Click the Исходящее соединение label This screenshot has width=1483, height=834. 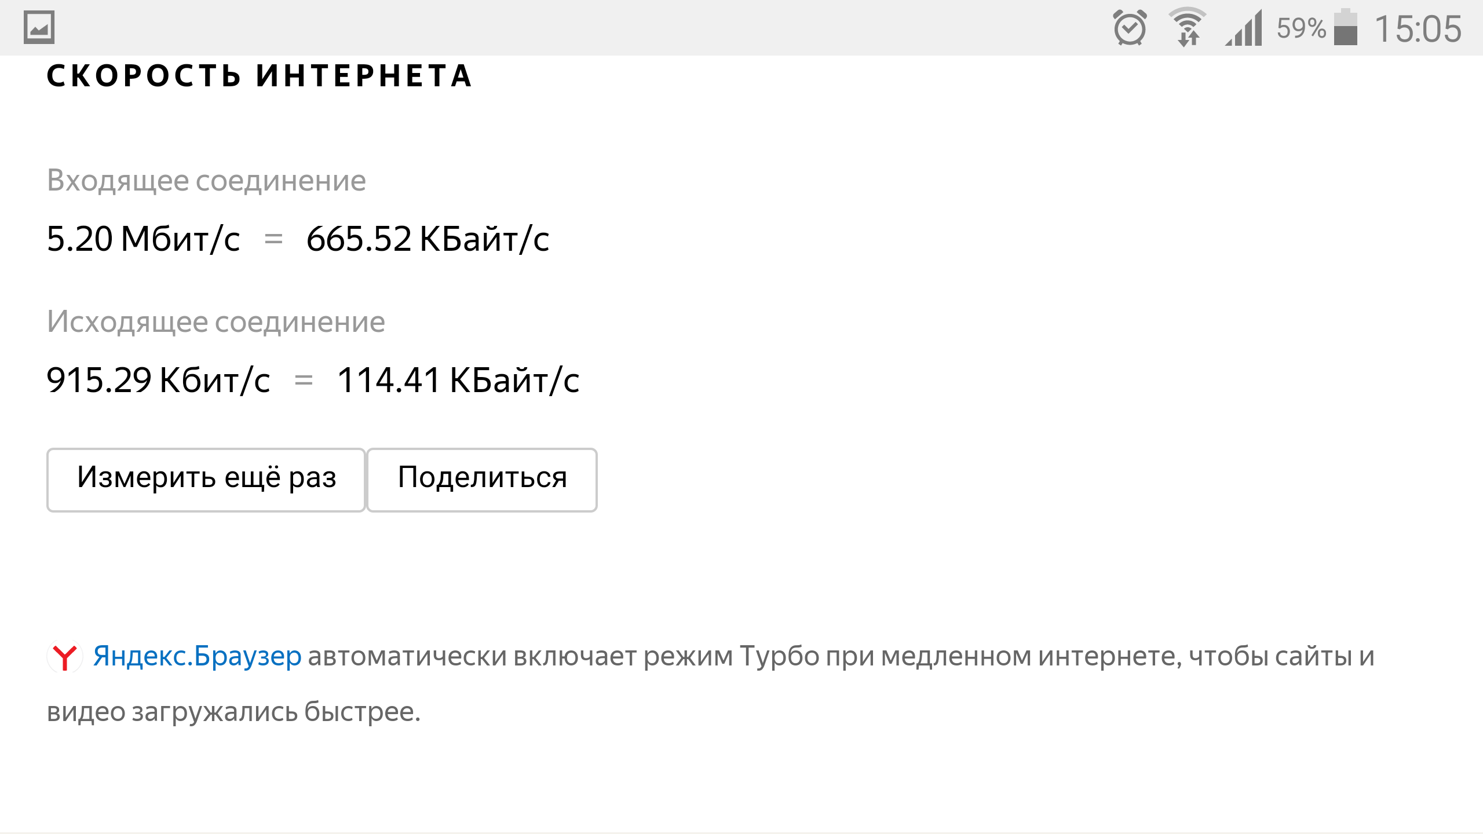tap(215, 322)
